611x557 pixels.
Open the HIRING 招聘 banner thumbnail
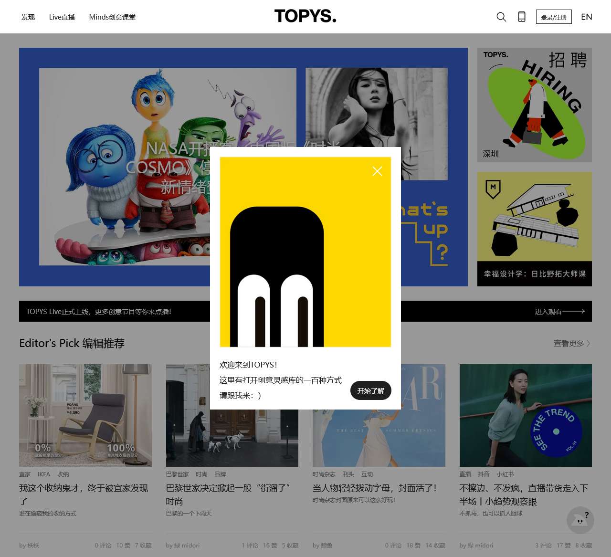(x=535, y=105)
